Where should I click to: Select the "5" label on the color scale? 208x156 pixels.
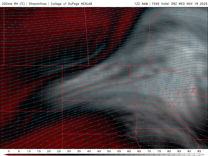point(19,151)
